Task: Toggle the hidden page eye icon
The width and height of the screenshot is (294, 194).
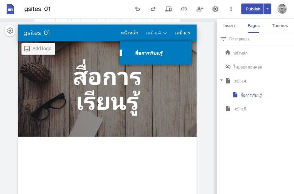Action: pyautogui.click(x=228, y=67)
